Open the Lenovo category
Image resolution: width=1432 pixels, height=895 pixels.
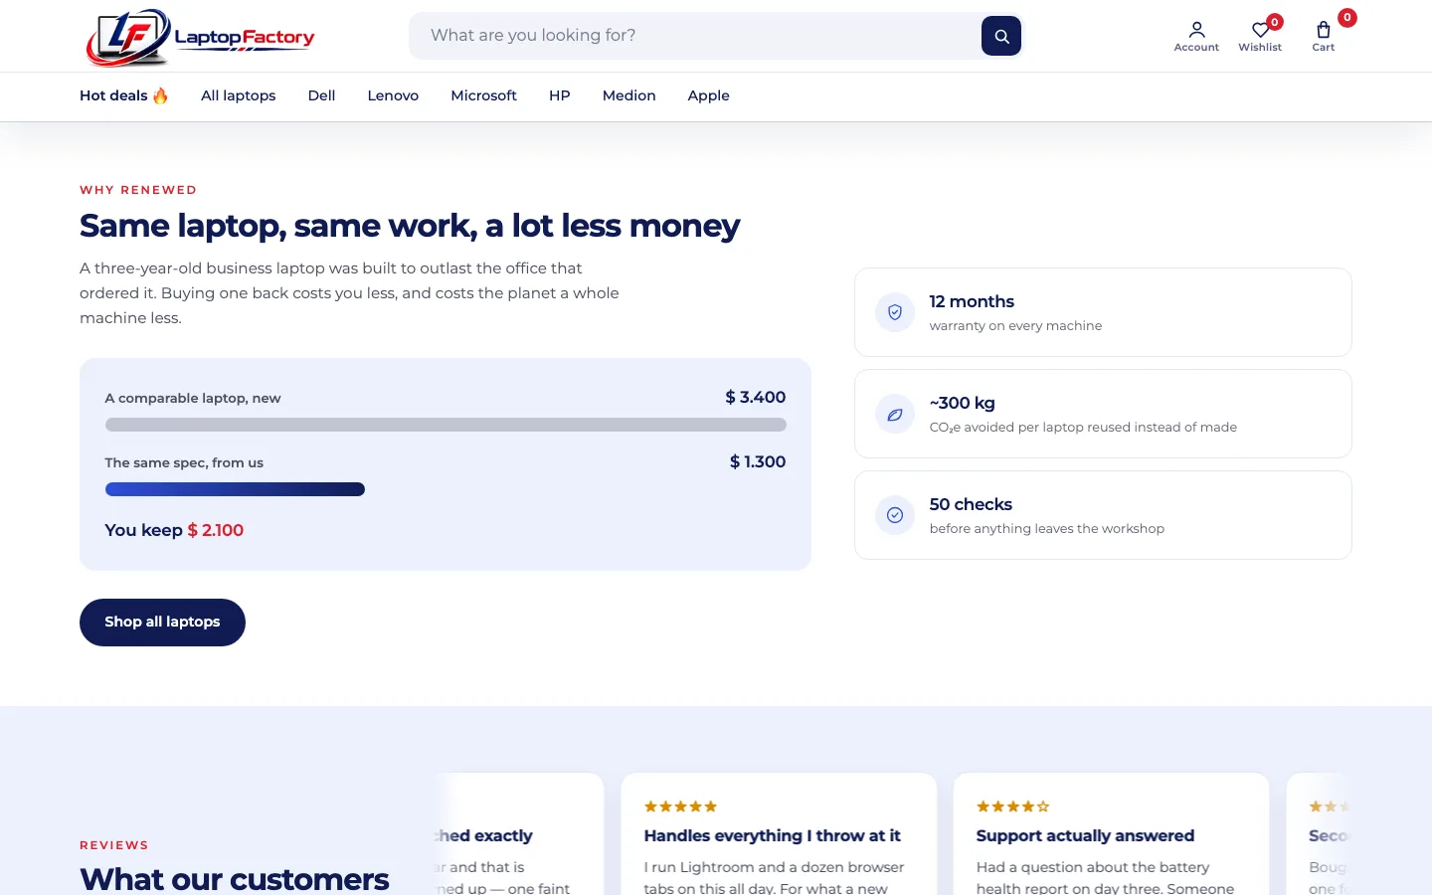pos(393,95)
